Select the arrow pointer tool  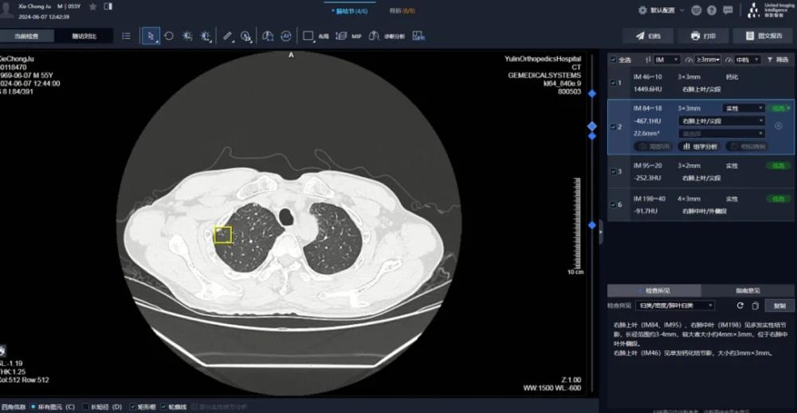[x=149, y=36]
